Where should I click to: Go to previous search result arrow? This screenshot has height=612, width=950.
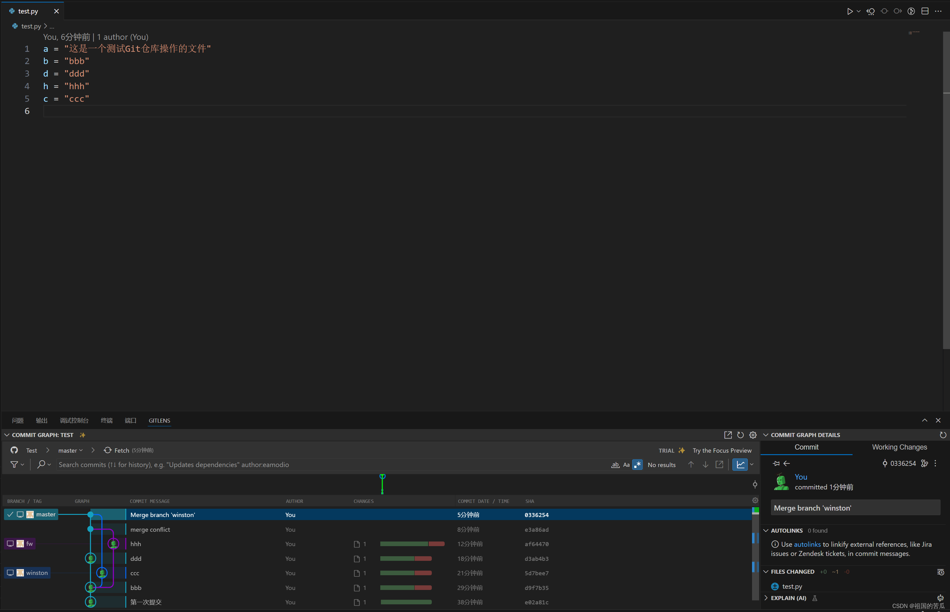[691, 464]
